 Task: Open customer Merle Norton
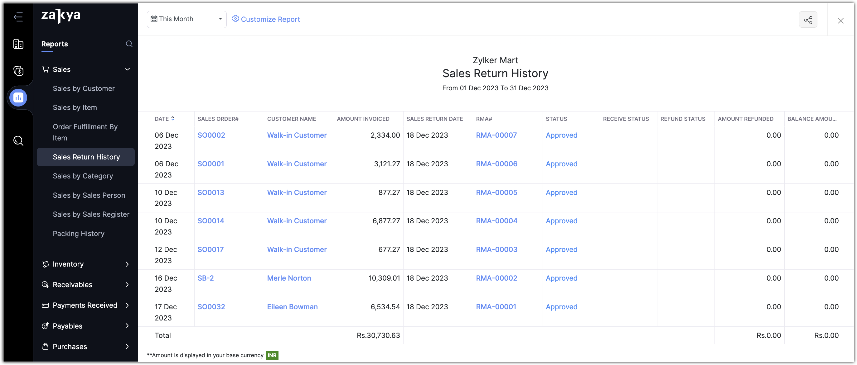[289, 278]
